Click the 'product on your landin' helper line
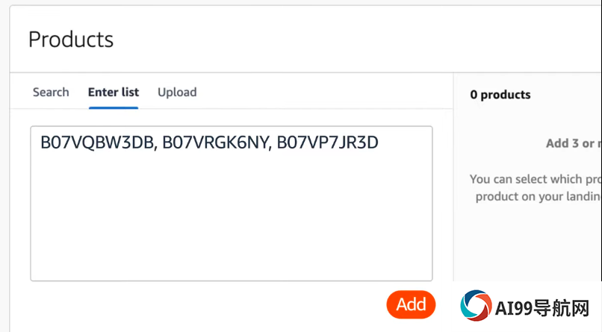The image size is (602, 332). coord(538,196)
